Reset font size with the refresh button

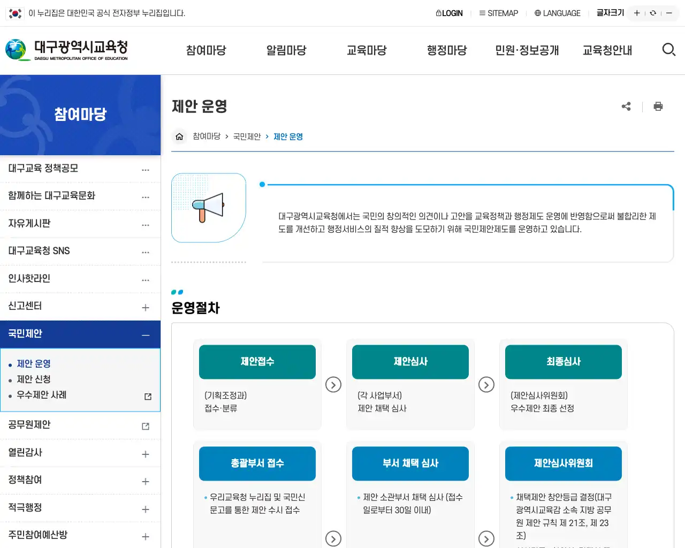(x=653, y=13)
